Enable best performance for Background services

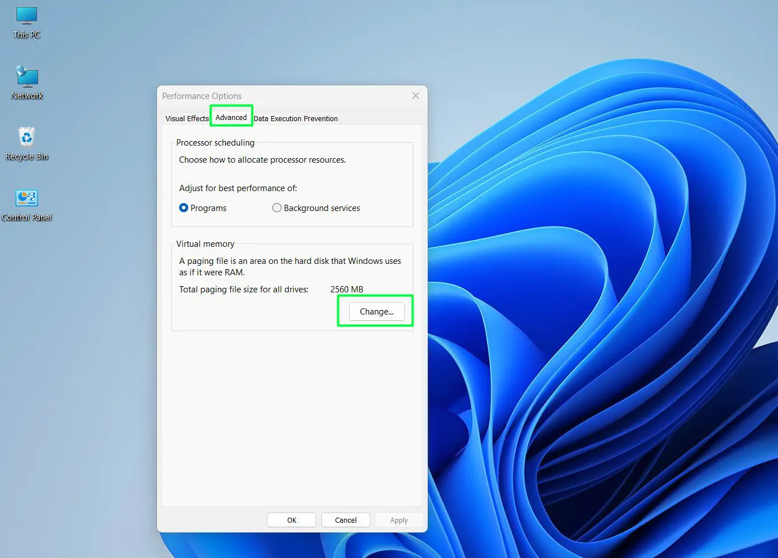[x=277, y=208]
